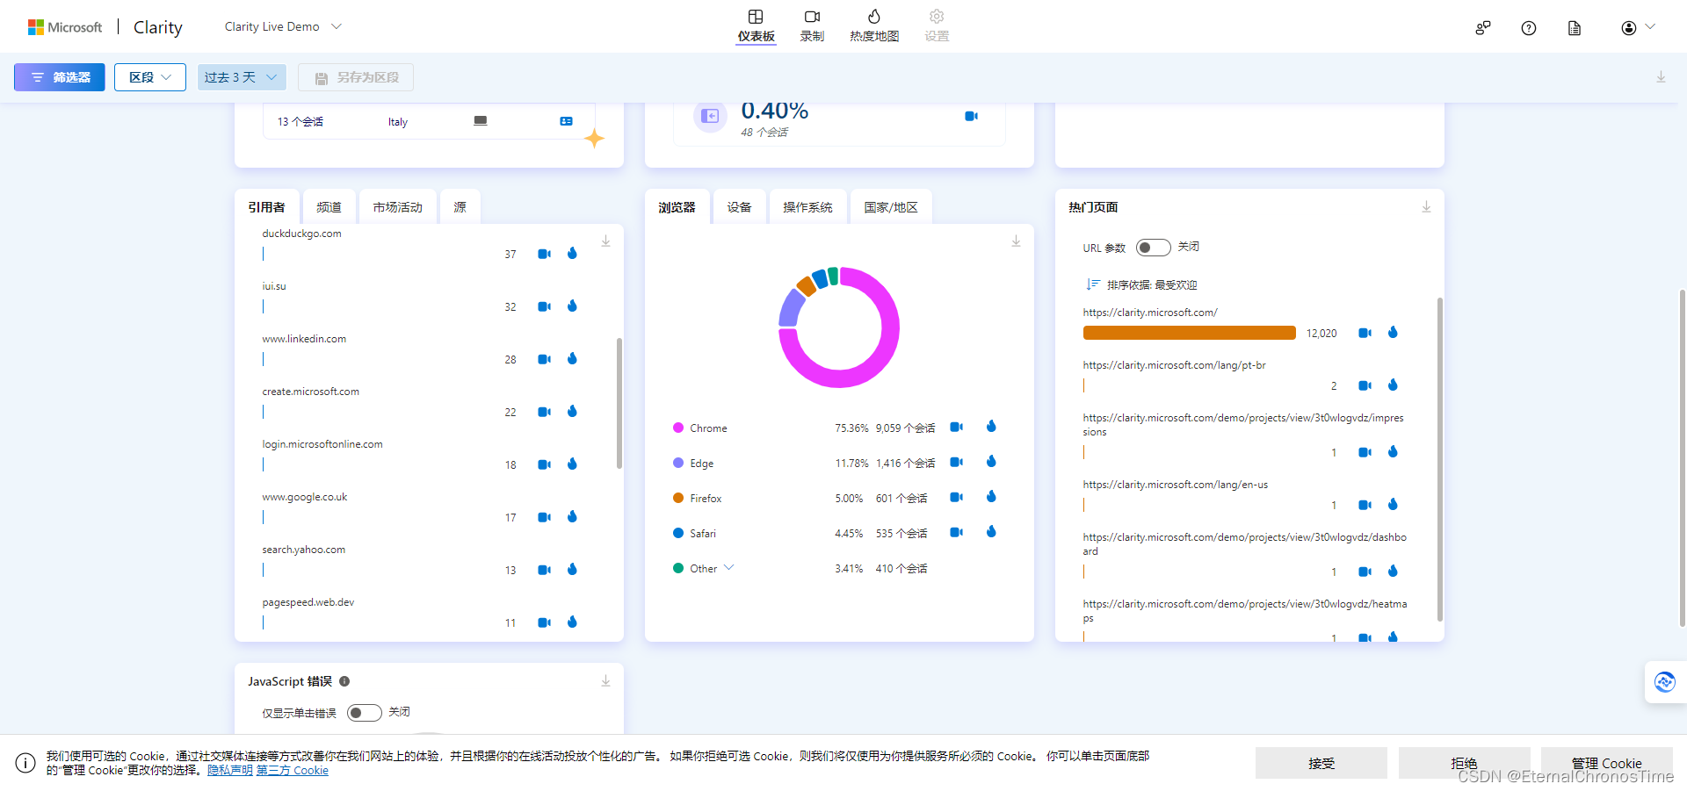Click the Edge purple legend dot
1687x791 pixels.
coord(678,463)
